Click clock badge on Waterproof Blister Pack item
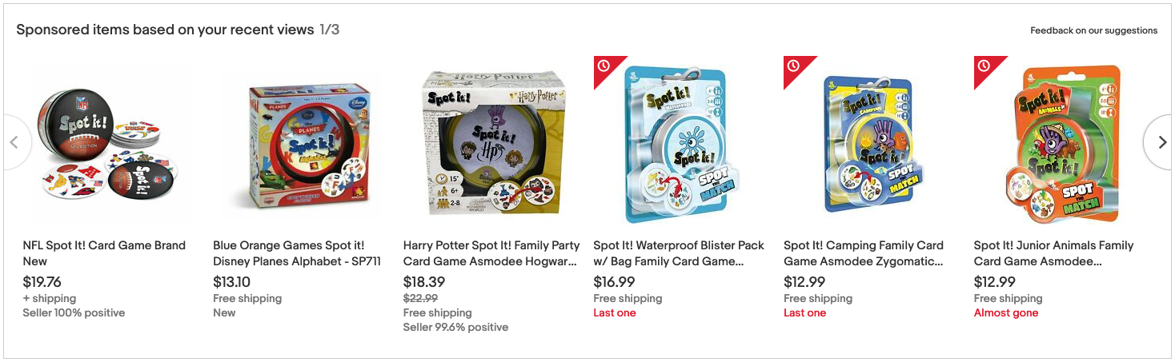 point(604,66)
